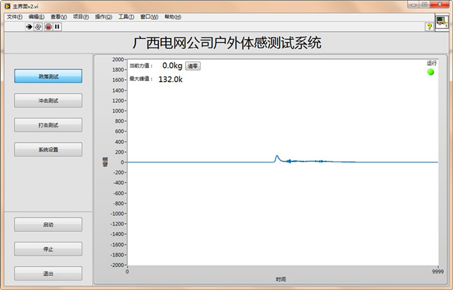Minimize the 主界面v2.vi window
This screenshot has height=290, width=453.
[x=413, y=4]
